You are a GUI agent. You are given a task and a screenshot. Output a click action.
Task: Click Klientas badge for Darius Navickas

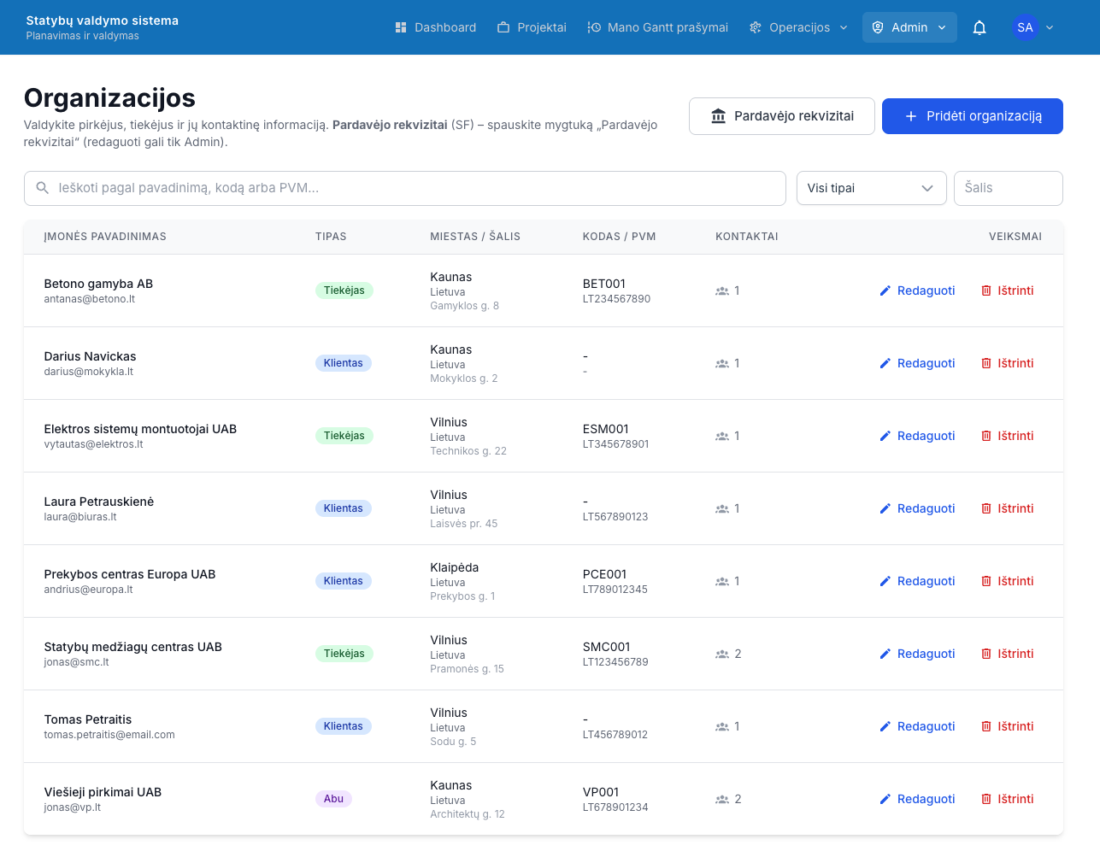click(344, 363)
